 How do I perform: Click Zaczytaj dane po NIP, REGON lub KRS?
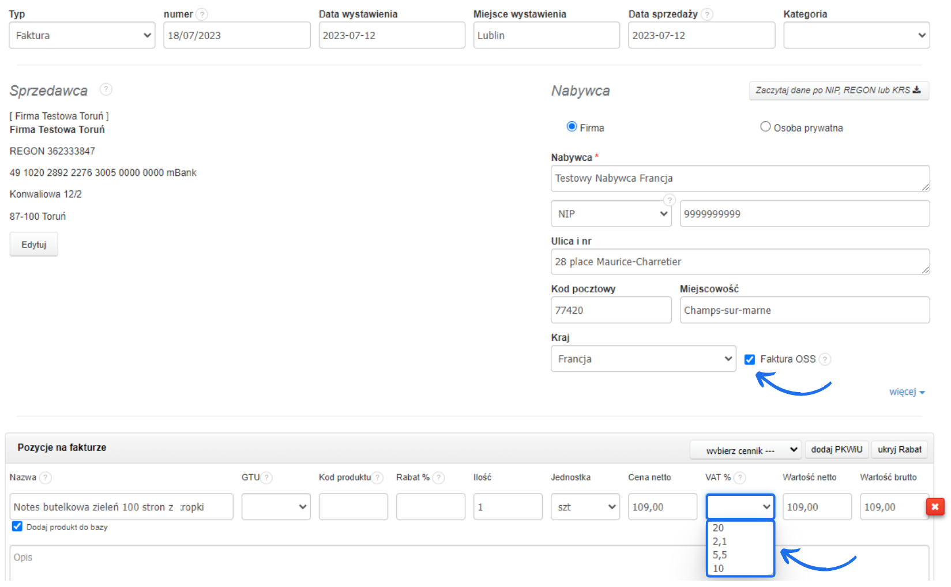tap(839, 91)
